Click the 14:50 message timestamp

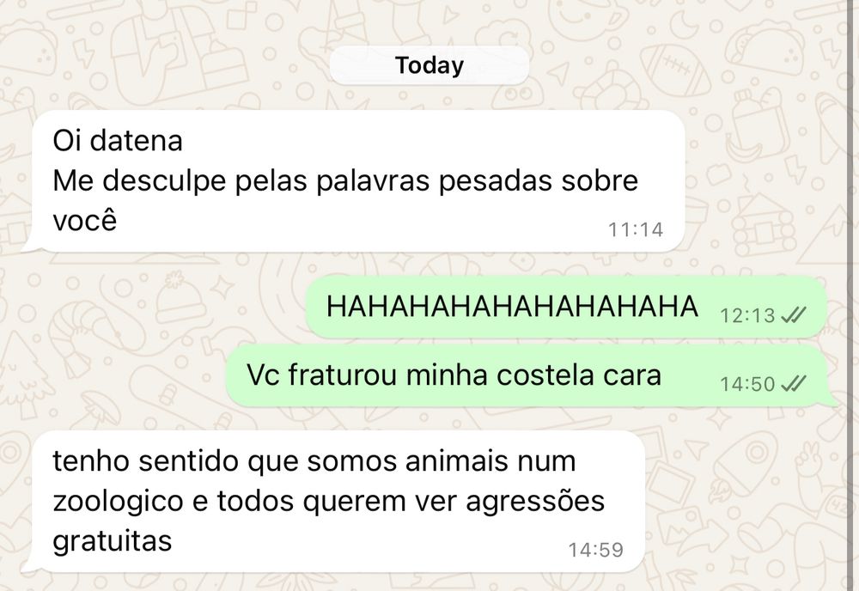click(x=747, y=384)
